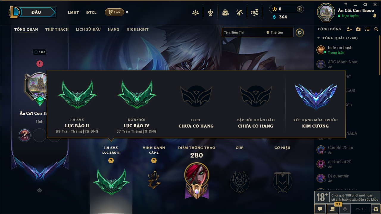Switch to the THỬ THÁCH tab
This screenshot has height=214, width=381.
pos(57,29)
